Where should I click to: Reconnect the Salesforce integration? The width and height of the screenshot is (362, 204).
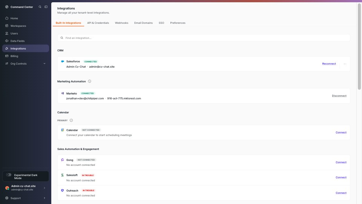coord(329,64)
